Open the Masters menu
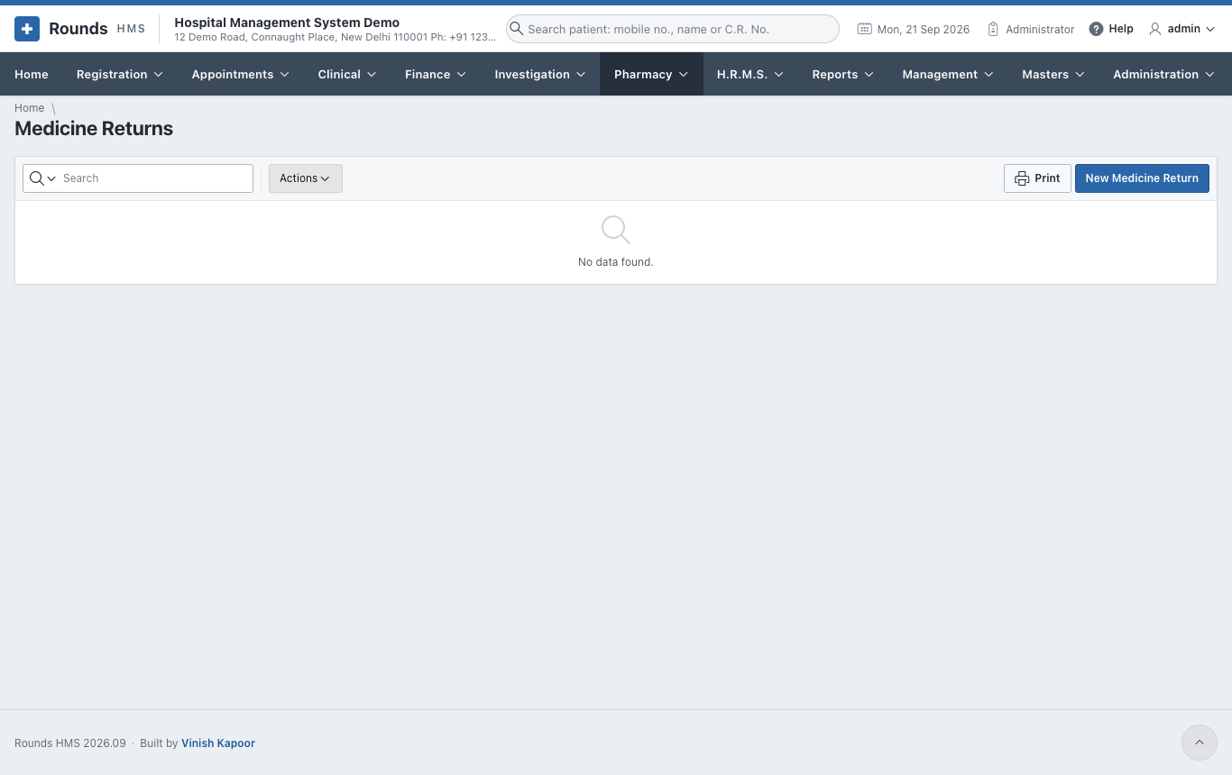Viewport: 1232px width, 775px height. click(x=1053, y=74)
